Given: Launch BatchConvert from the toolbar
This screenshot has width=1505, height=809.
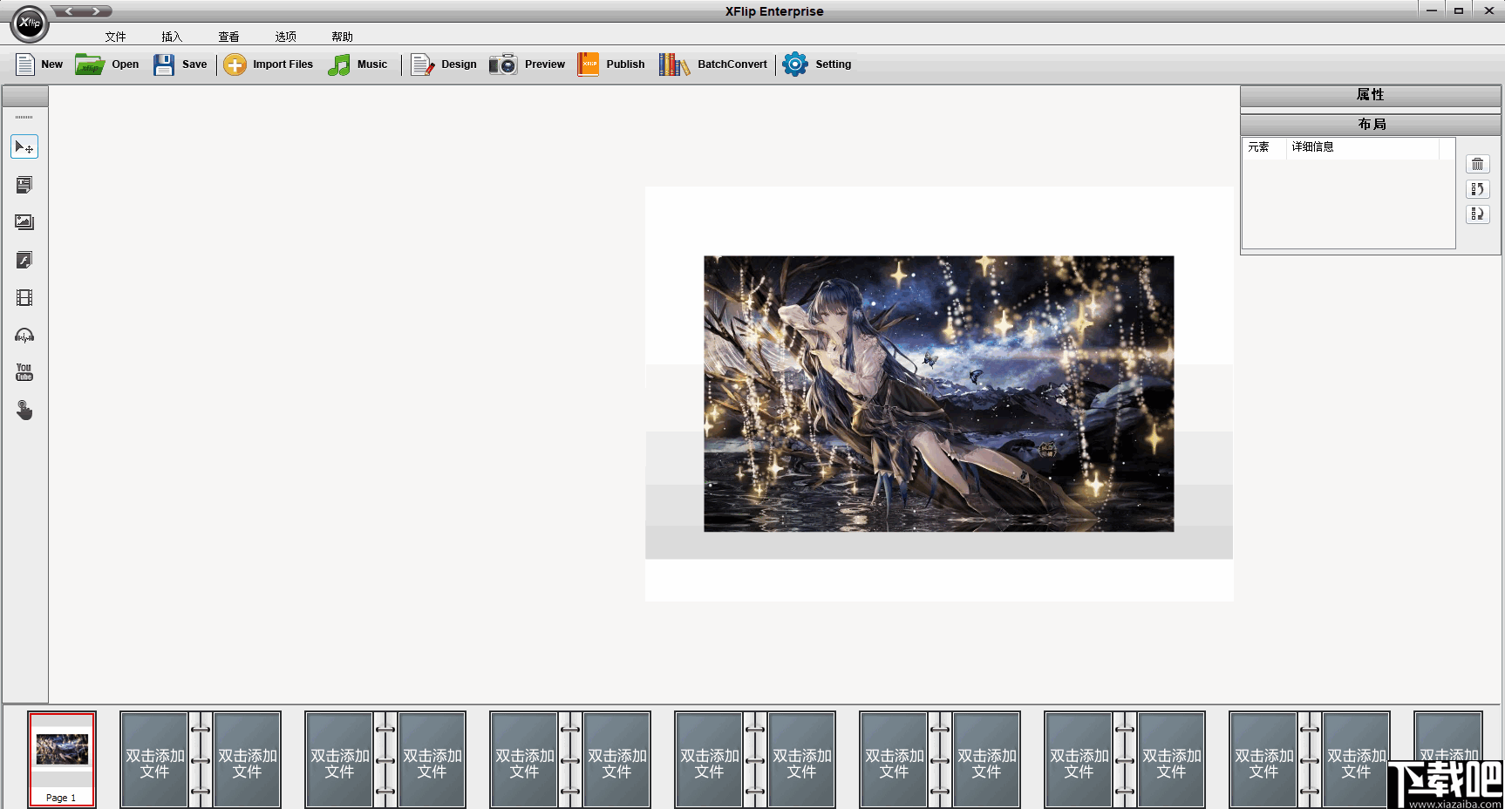Looking at the screenshot, I should 713,65.
